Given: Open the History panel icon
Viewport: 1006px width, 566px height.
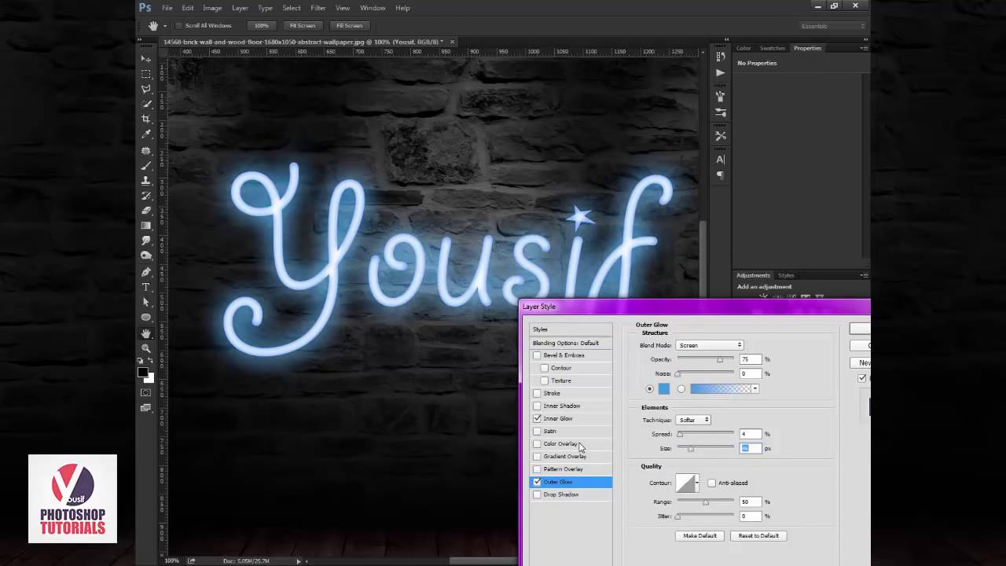Looking at the screenshot, I should click(721, 57).
